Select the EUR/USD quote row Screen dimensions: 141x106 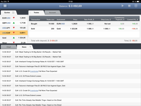coord(14,18)
